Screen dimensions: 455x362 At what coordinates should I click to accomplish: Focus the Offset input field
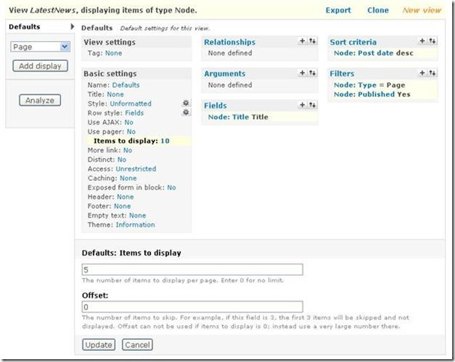192,307
